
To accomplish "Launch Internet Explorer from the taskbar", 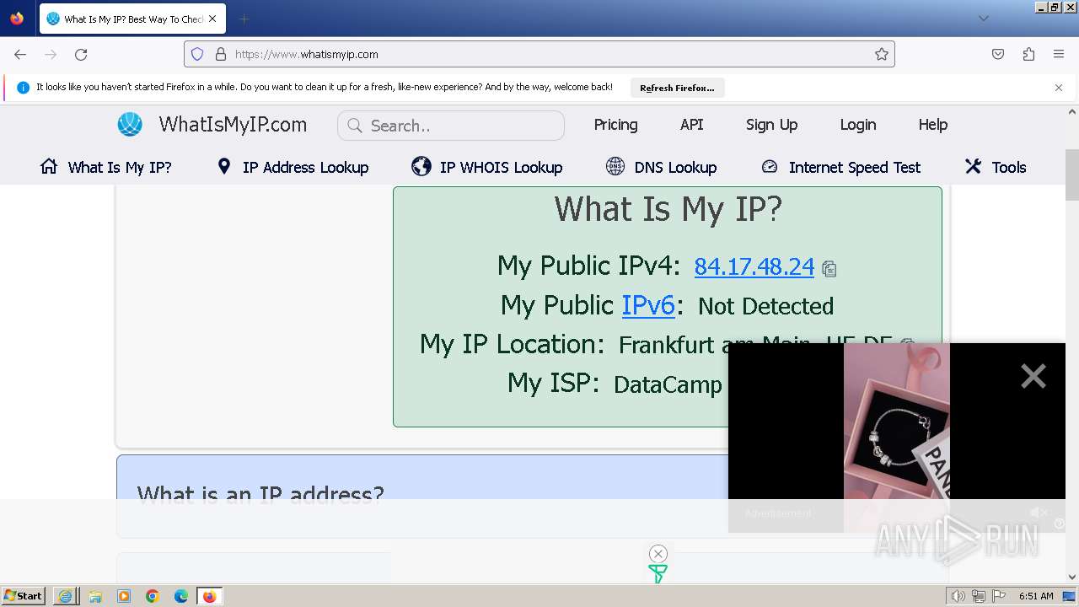I will [x=66, y=596].
